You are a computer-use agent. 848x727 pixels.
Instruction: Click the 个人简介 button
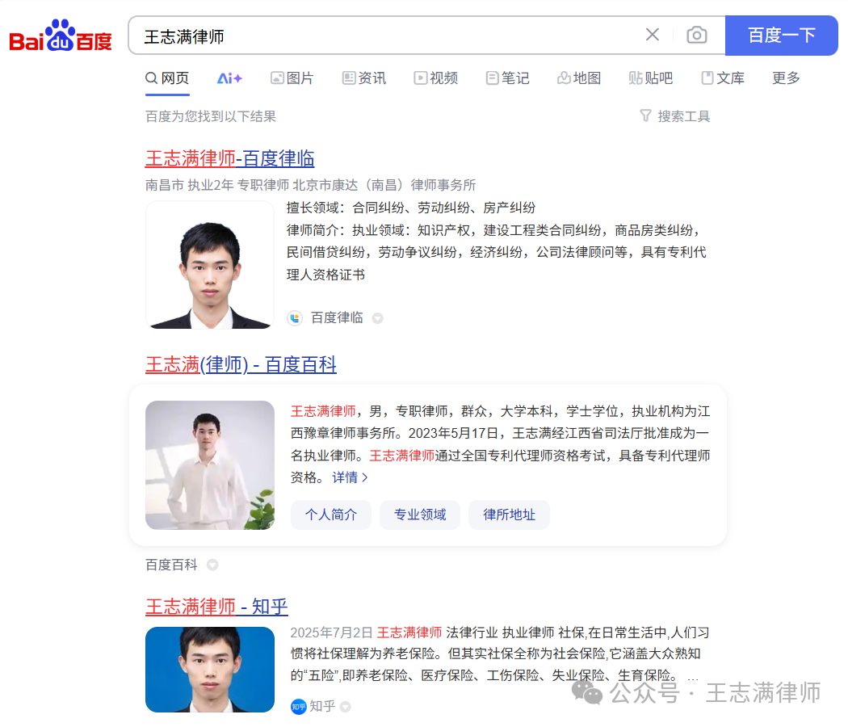[x=331, y=515]
